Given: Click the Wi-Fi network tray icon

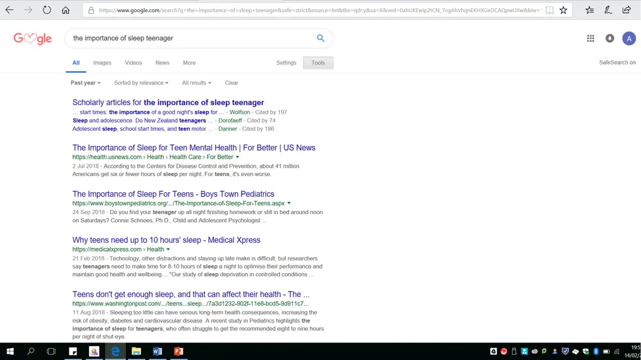Looking at the screenshot, I should 617,351.
